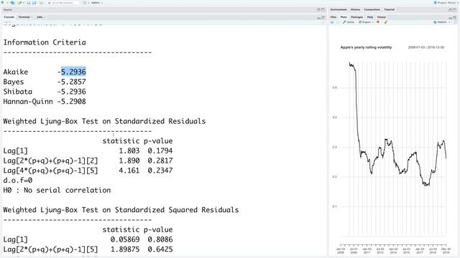Switch to the Files tab
The image size is (460, 258).
(333, 17)
